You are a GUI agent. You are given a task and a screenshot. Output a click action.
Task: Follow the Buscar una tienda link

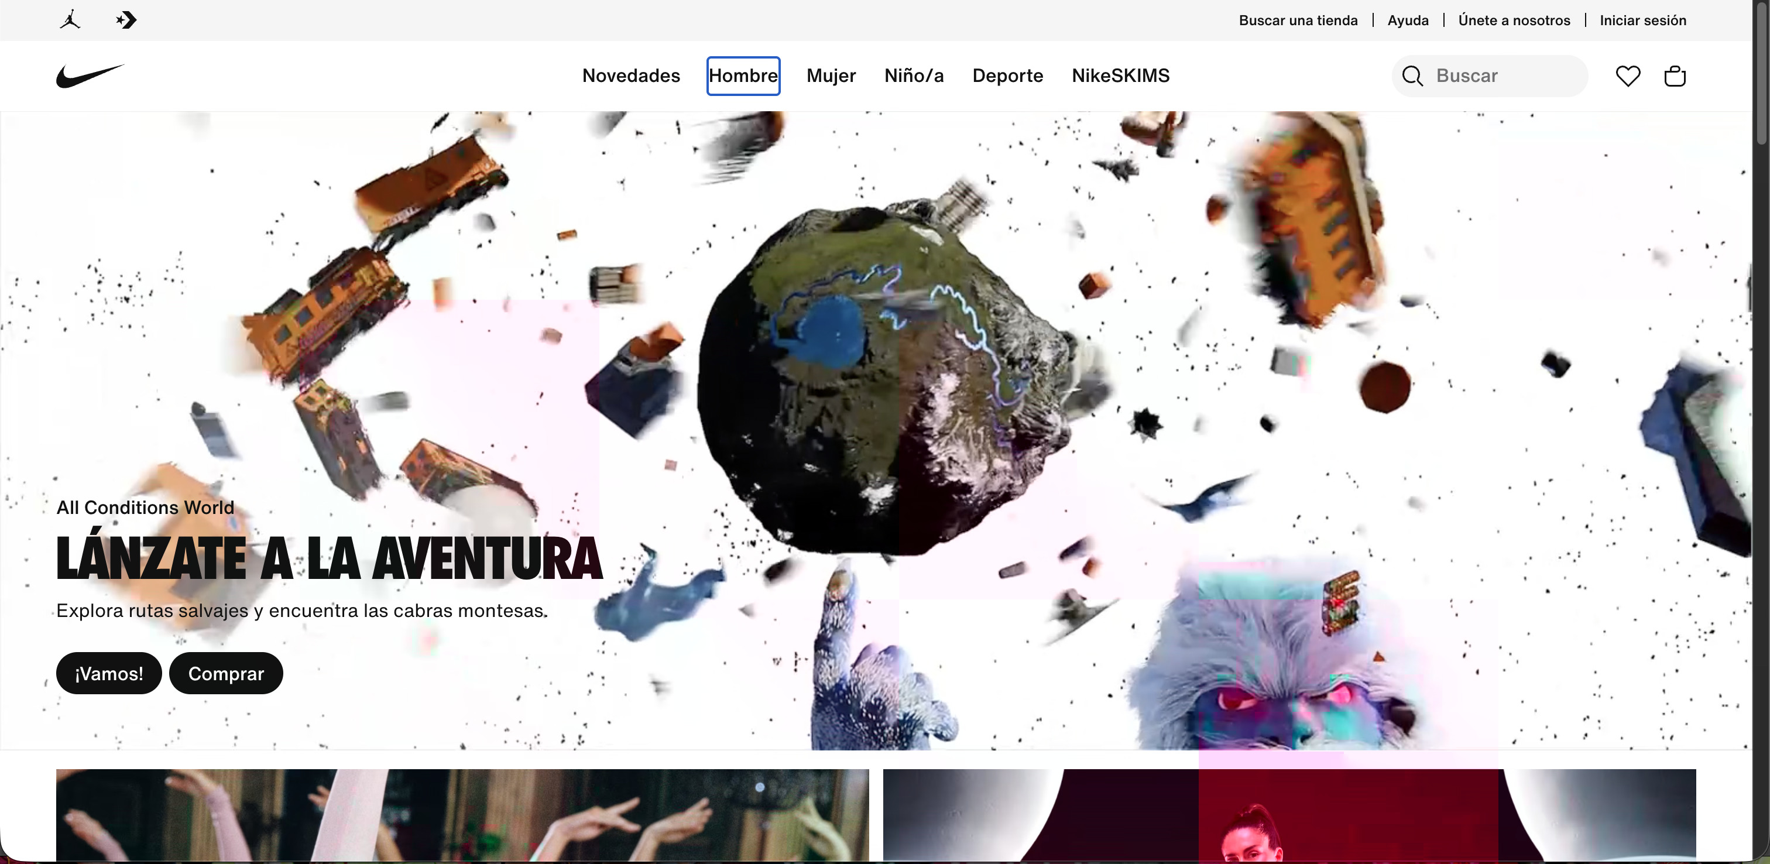(x=1298, y=20)
